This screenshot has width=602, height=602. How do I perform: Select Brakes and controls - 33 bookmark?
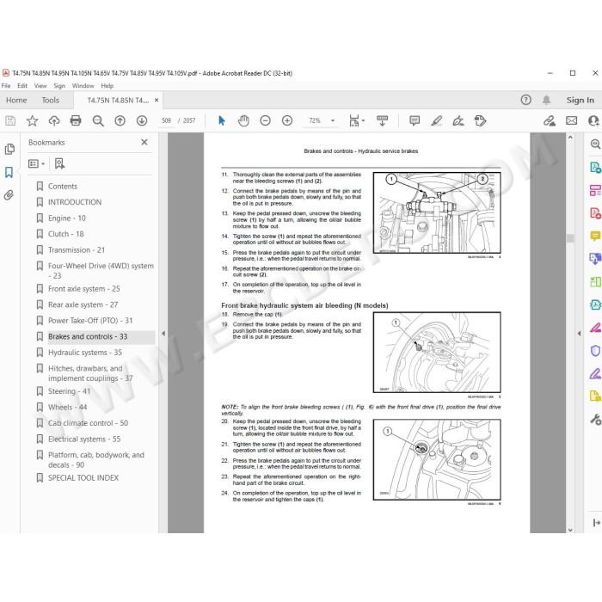tap(88, 337)
